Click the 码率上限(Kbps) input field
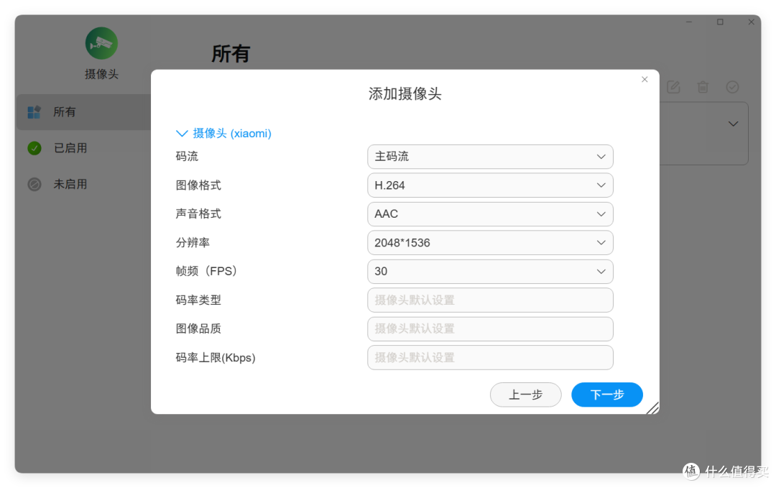Screen dimensions: 776x488 (x=490, y=358)
